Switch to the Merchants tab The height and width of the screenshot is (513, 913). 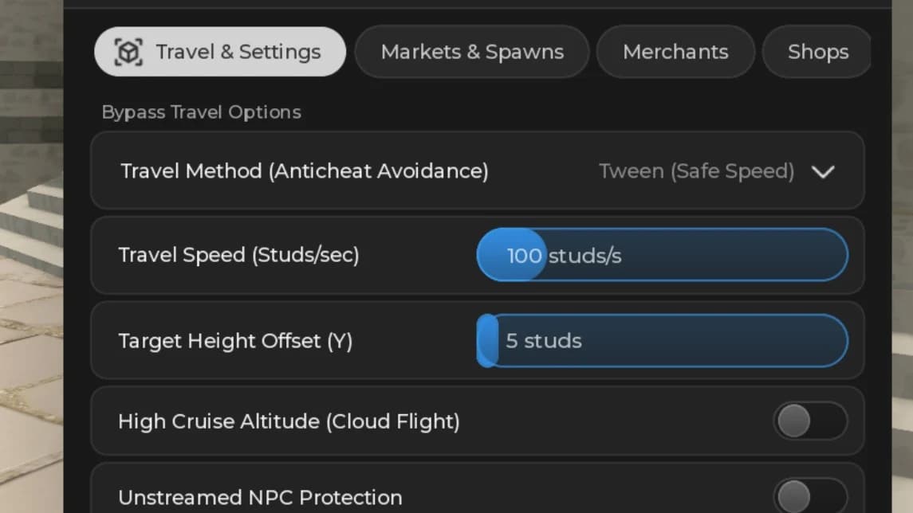coord(675,52)
